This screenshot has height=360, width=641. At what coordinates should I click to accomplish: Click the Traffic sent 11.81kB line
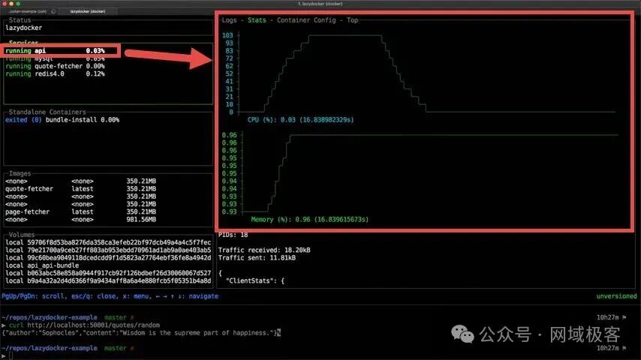(x=257, y=258)
